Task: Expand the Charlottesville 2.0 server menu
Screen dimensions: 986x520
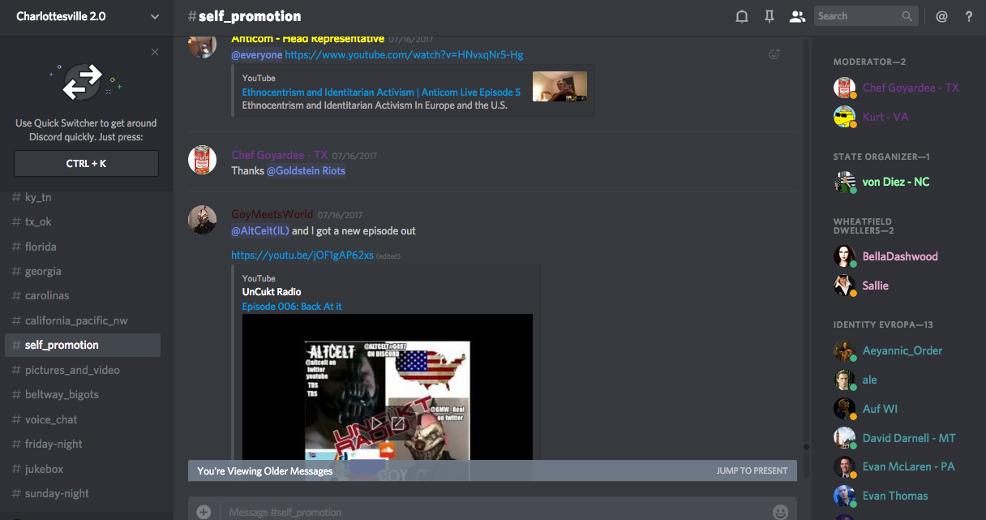Action: pos(155,16)
